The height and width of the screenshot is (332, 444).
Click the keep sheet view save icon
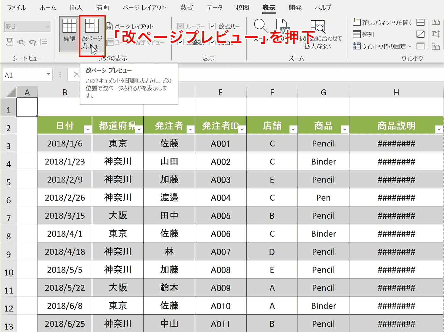9,42
